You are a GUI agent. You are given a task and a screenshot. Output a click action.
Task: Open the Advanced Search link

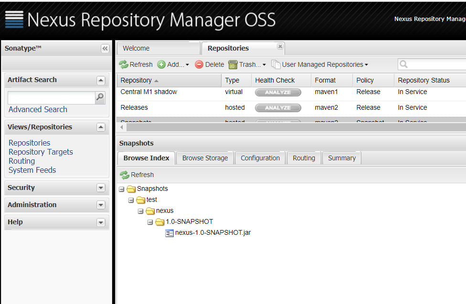point(38,109)
